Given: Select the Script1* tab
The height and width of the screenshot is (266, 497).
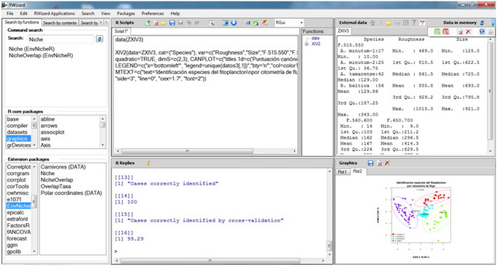Looking at the screenshot, I should pos(122,32).
